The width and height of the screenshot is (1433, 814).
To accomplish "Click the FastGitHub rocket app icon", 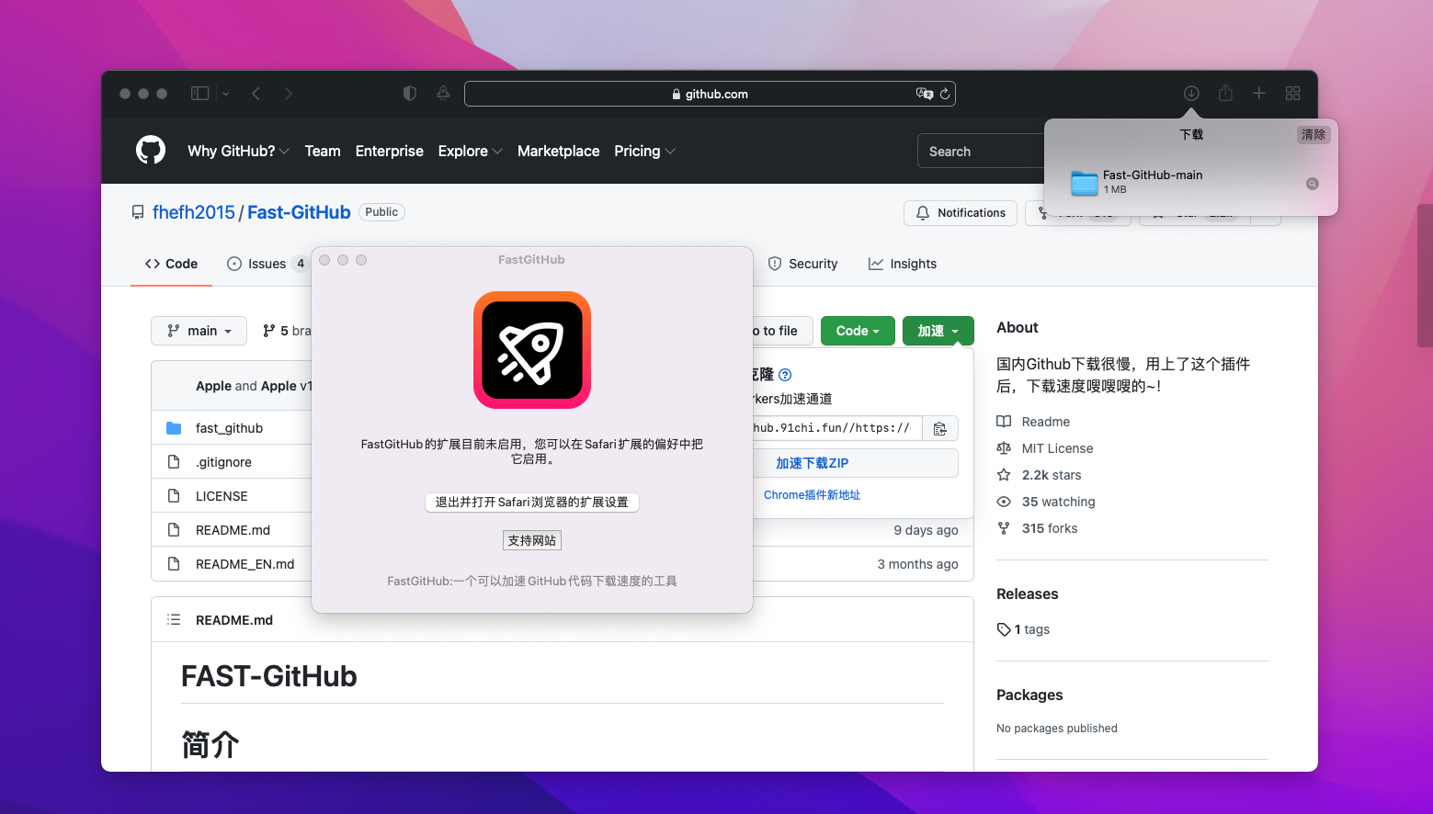I will 532,350.
